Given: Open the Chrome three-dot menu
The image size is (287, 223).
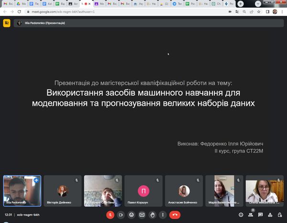Looking at the screenshot, I should pos(282,11).
